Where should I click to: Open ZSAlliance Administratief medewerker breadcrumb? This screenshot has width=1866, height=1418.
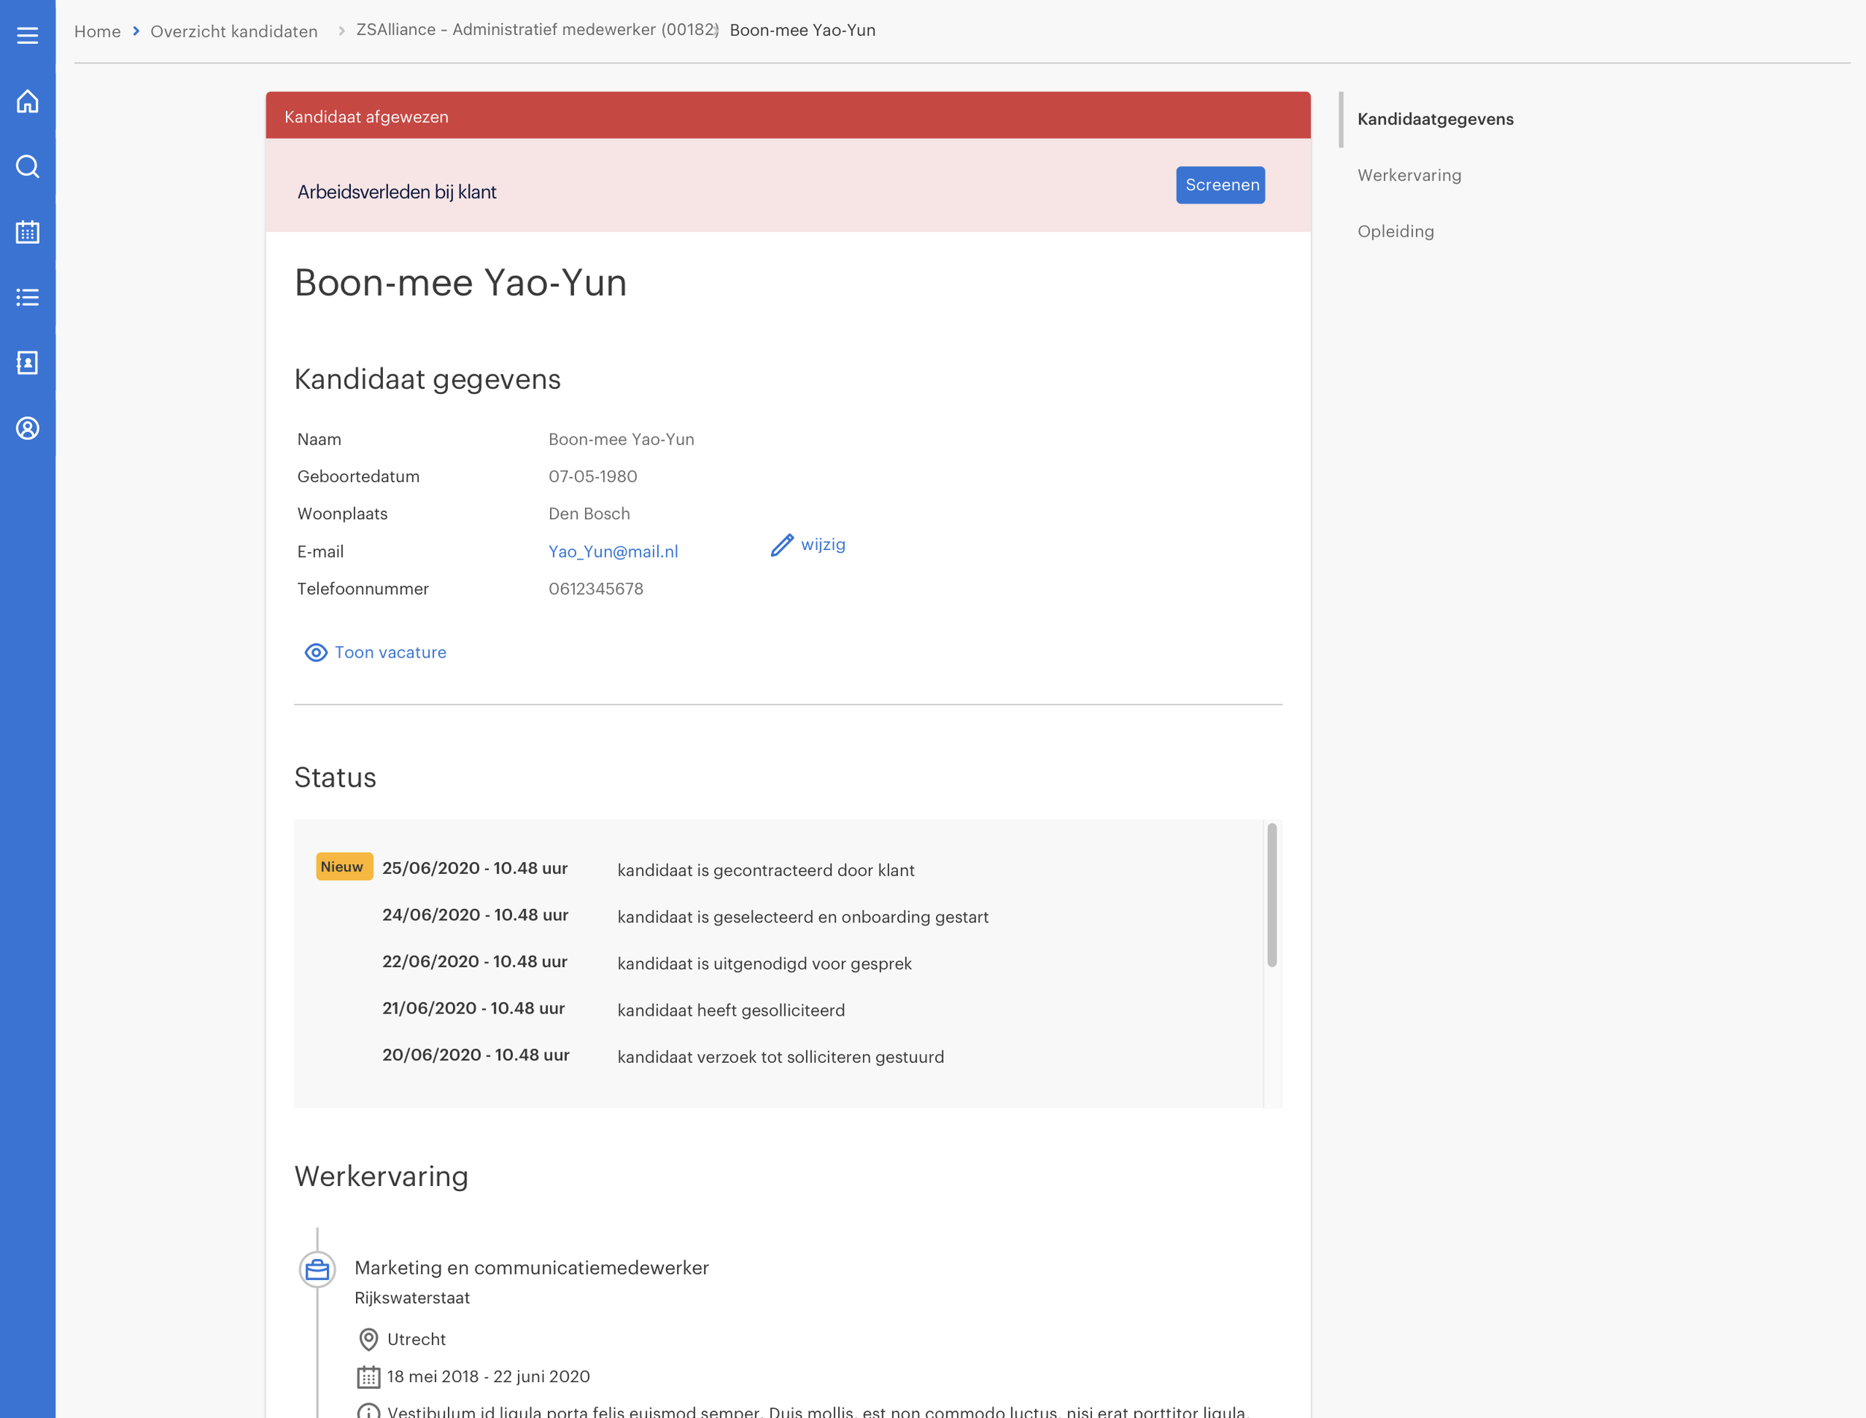coord(537,30)
